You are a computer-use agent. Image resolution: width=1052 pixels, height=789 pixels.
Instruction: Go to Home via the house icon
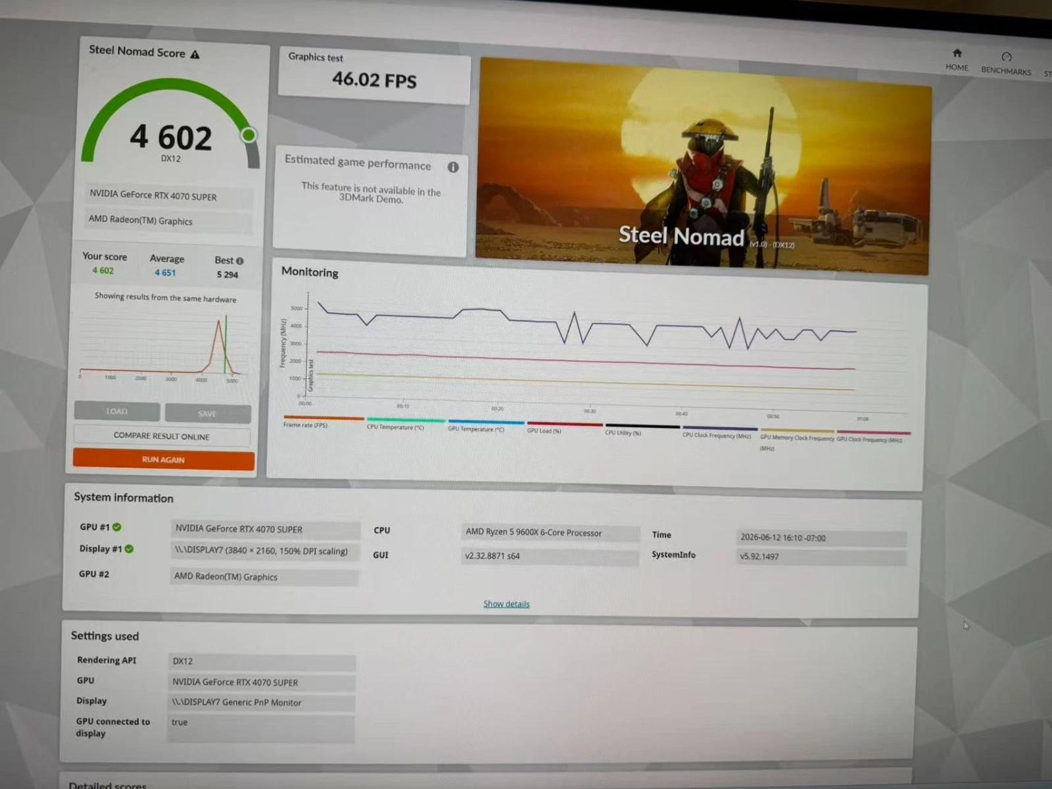tap(957, 53)
